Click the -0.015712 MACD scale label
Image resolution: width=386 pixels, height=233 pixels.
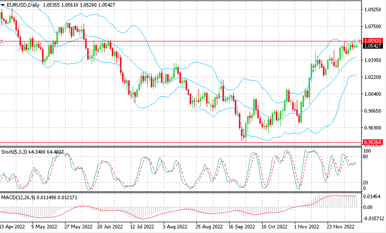(x=373, y=219)
